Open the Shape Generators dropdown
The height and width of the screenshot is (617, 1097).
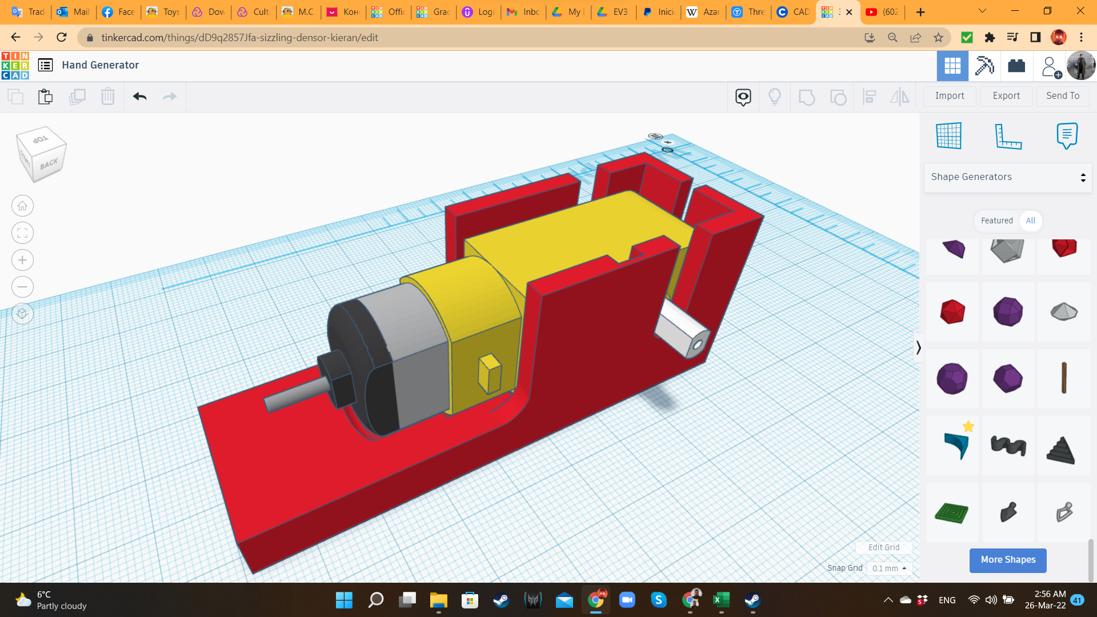point(1008,177)
